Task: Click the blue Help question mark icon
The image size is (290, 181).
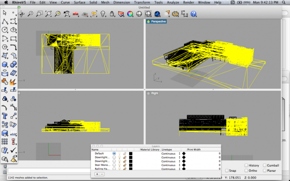Action: point(193,14)
